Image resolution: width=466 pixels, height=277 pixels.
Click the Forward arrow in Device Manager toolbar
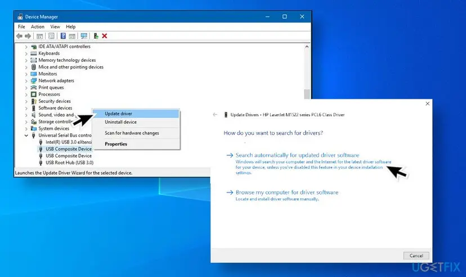28,36
